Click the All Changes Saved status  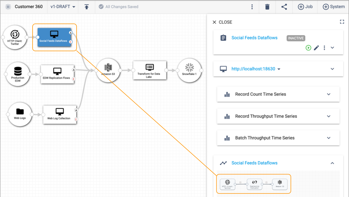[119, 7]
